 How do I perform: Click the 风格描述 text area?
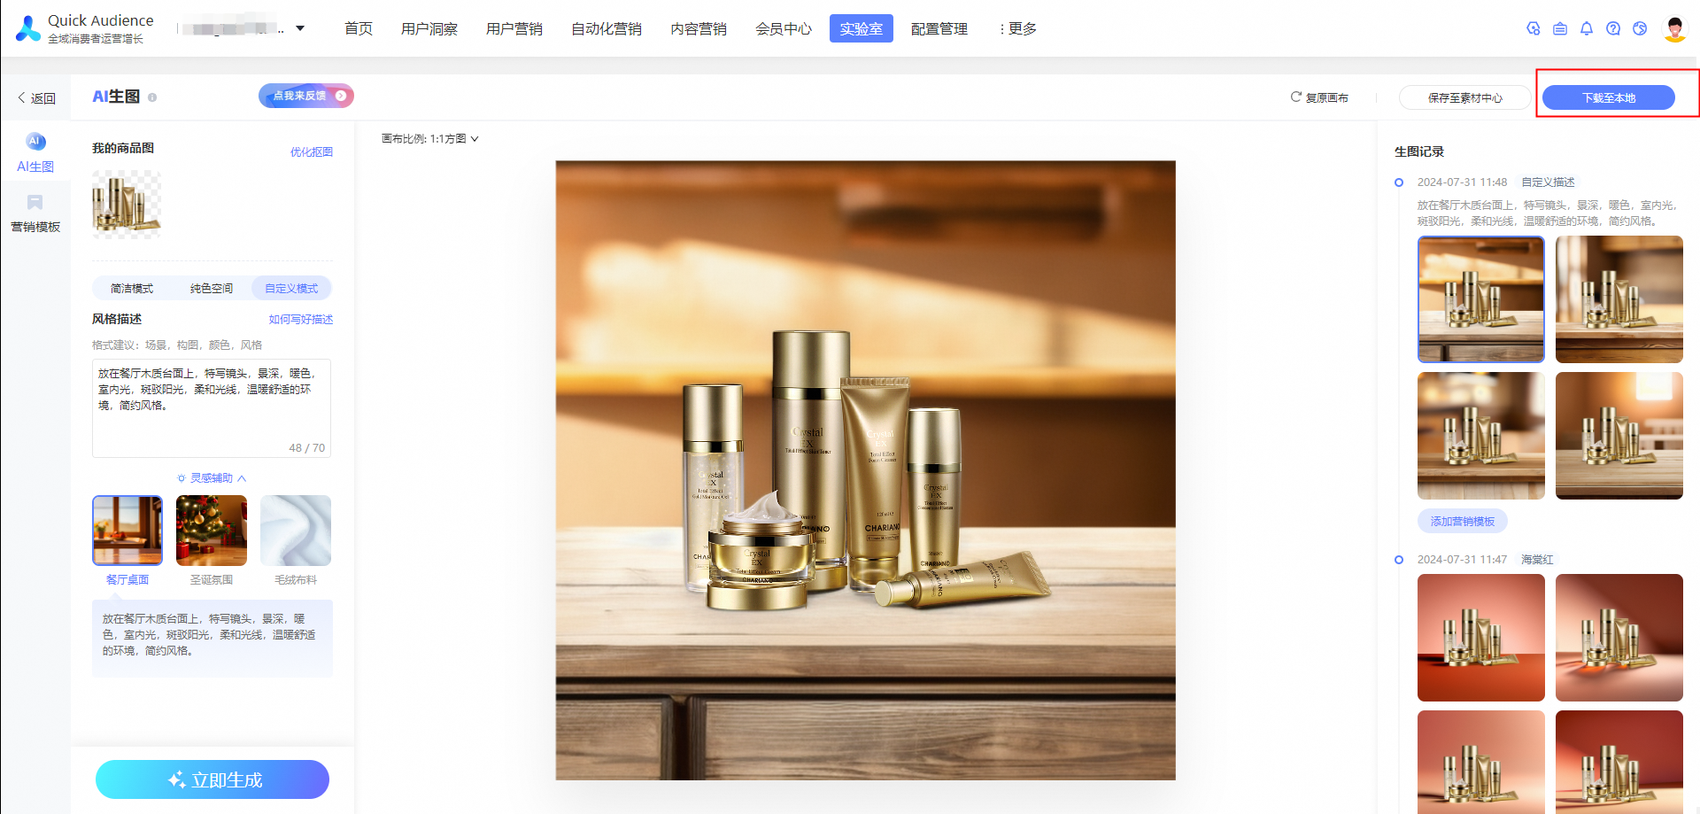pyautogui.click(x=212, y=408)
